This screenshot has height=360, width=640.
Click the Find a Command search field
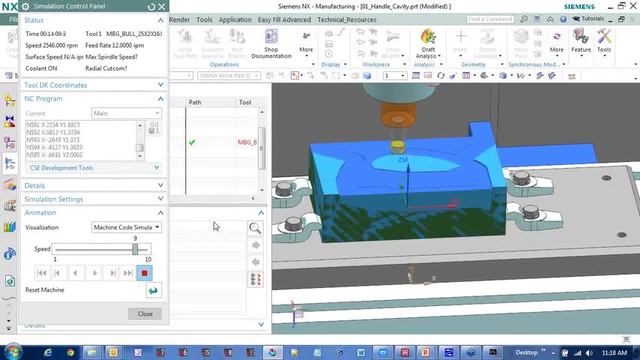(490, 19)
